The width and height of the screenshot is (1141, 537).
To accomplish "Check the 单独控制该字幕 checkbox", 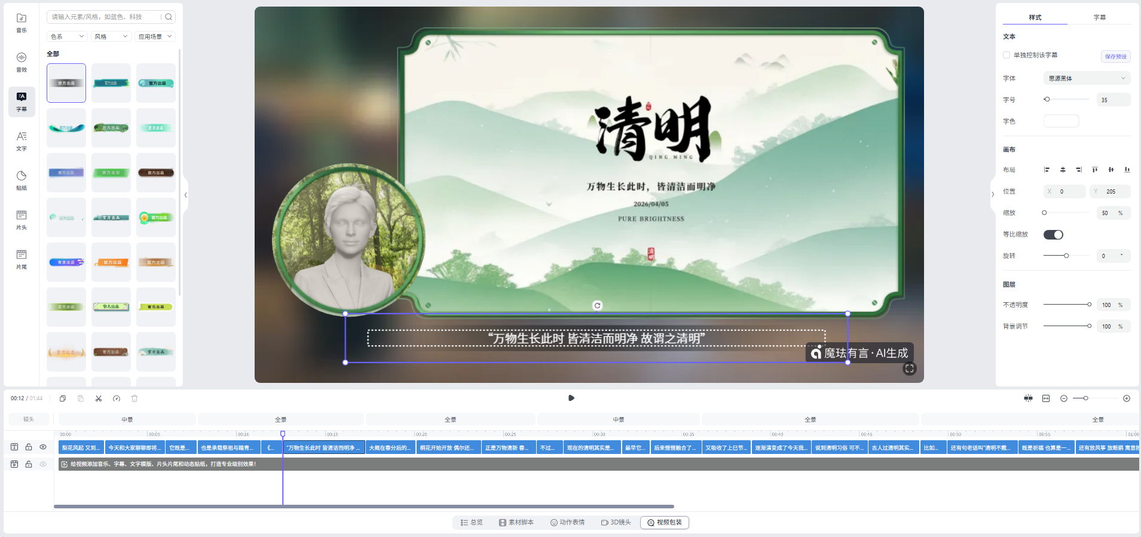I will (x=1007, y=55).
